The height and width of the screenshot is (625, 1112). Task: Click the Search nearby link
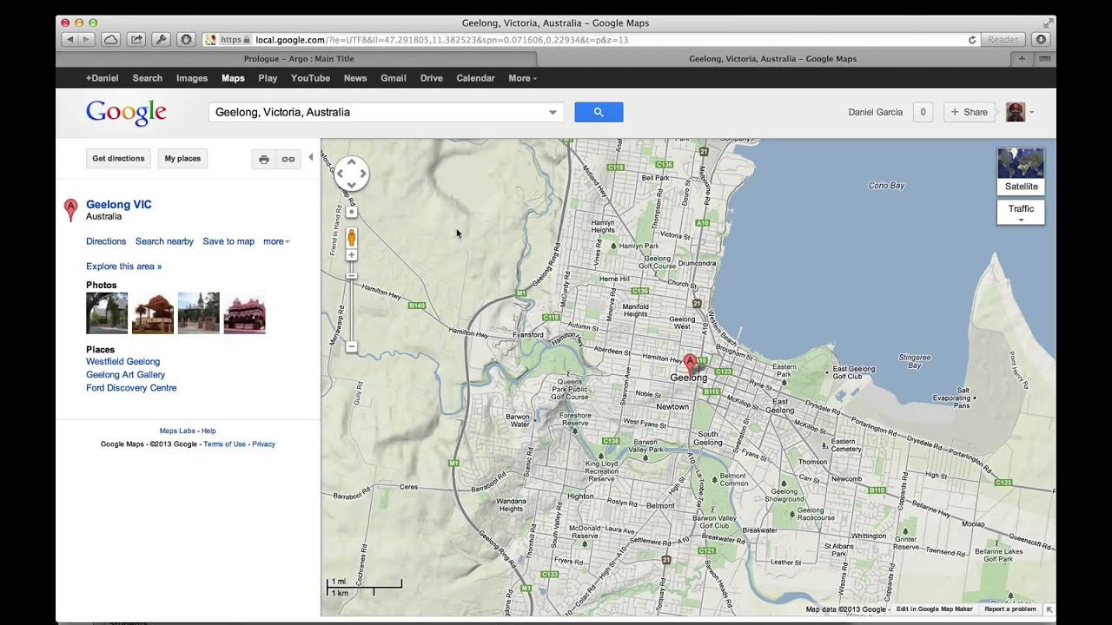[164, 241]
